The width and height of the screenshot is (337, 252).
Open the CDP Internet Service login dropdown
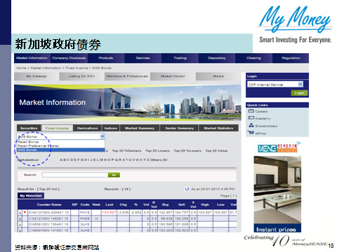pos(300,84)
